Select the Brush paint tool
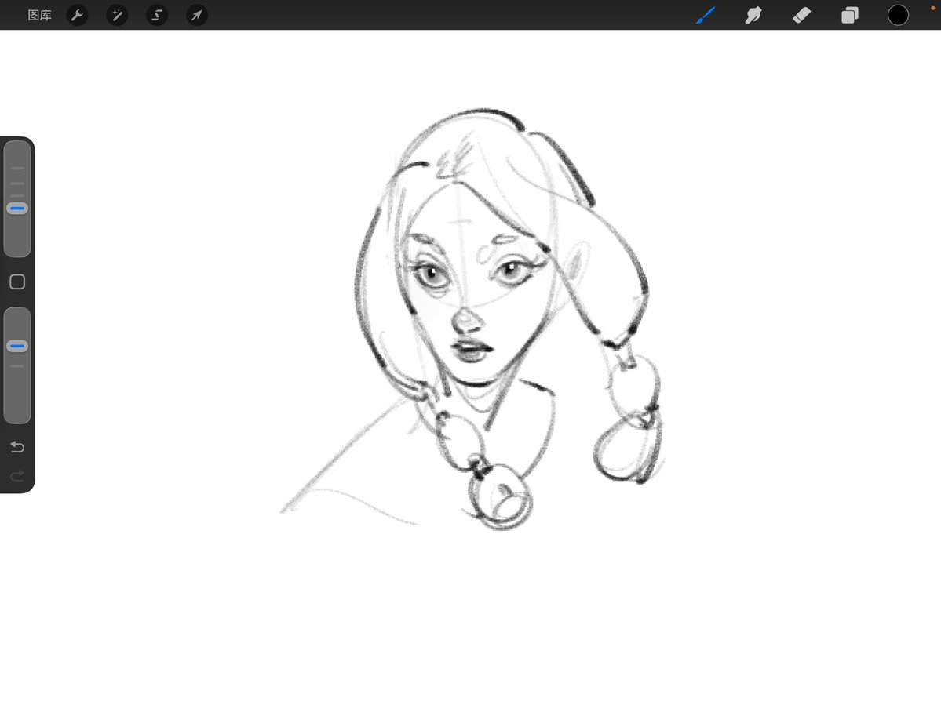The image size is (941, 705). 705,15
